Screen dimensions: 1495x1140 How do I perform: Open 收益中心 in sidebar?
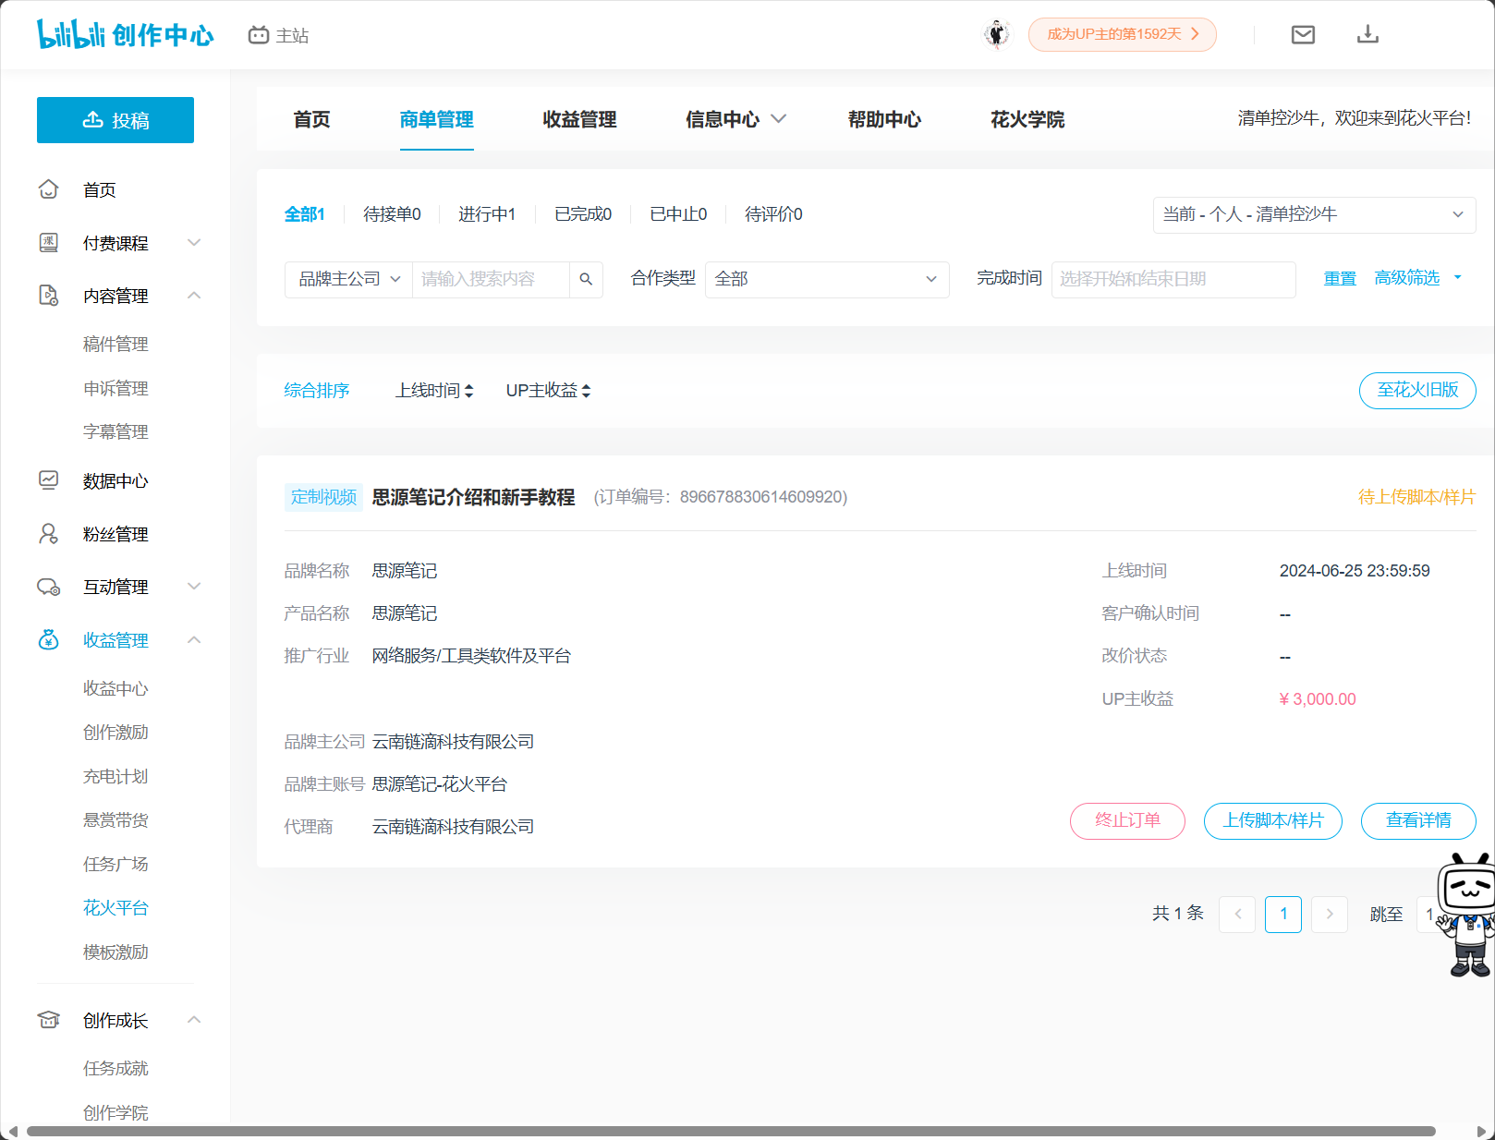[115, 689]
